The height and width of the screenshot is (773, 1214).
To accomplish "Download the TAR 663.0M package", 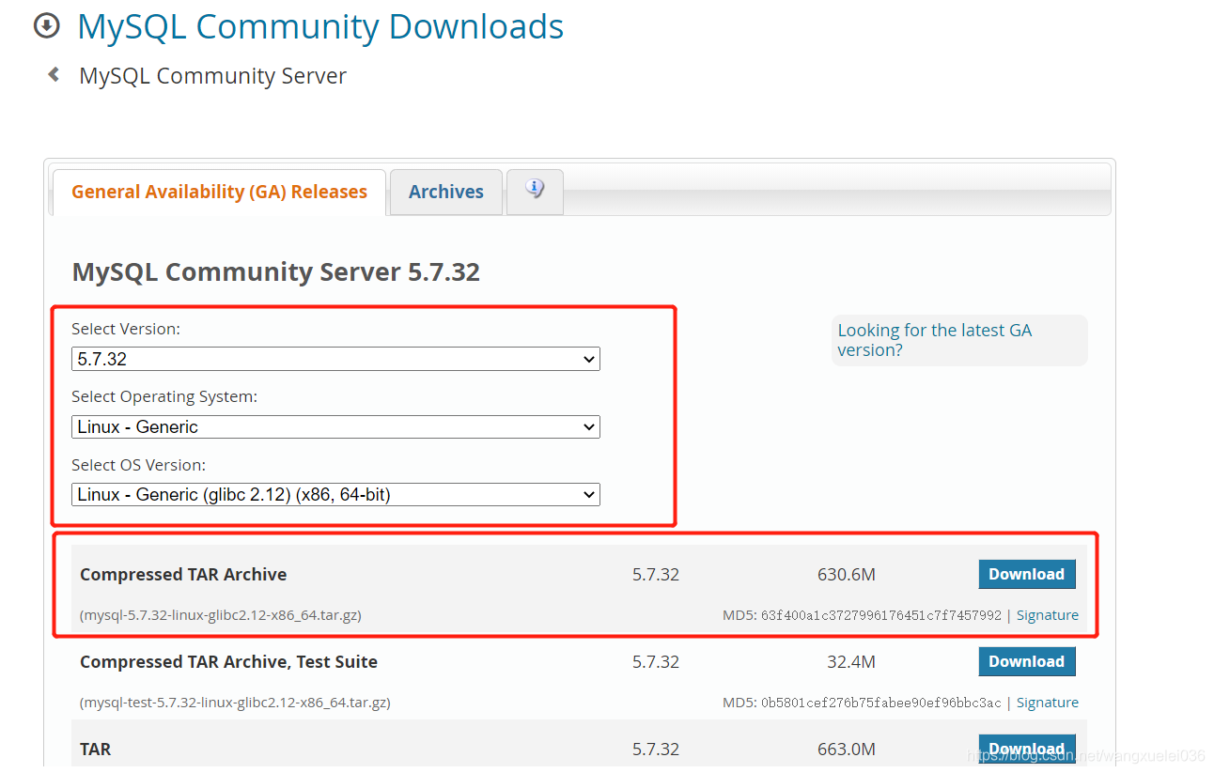I will 1026,749.
